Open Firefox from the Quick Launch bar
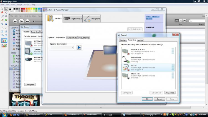The width and height of the screenshot is (208, 117). 11,115
